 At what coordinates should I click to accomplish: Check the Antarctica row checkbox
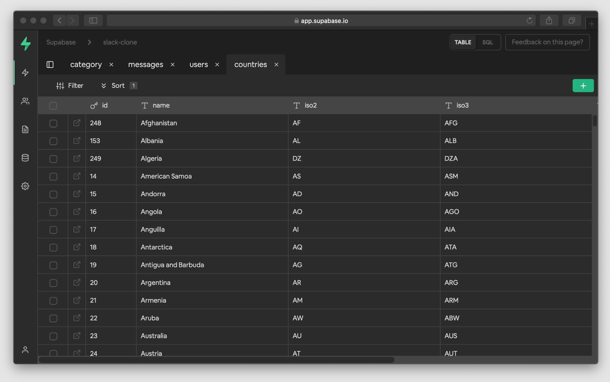tap(53, 247)
